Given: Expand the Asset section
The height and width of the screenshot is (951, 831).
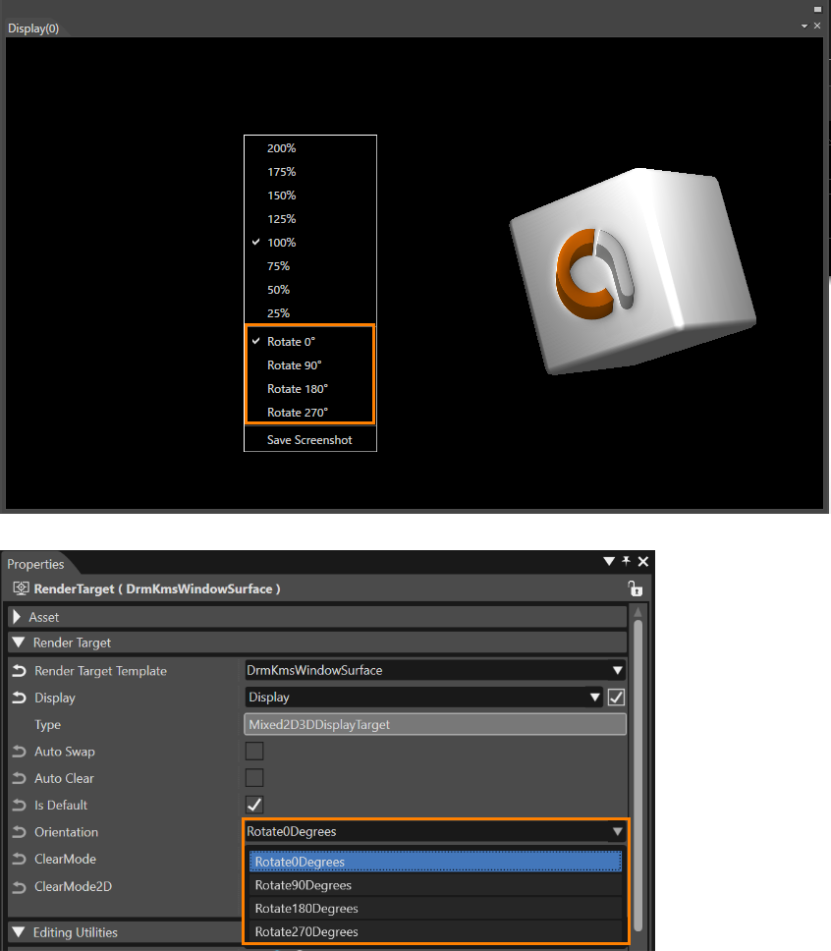Looking at the screenshot, I should click(17, 617).
